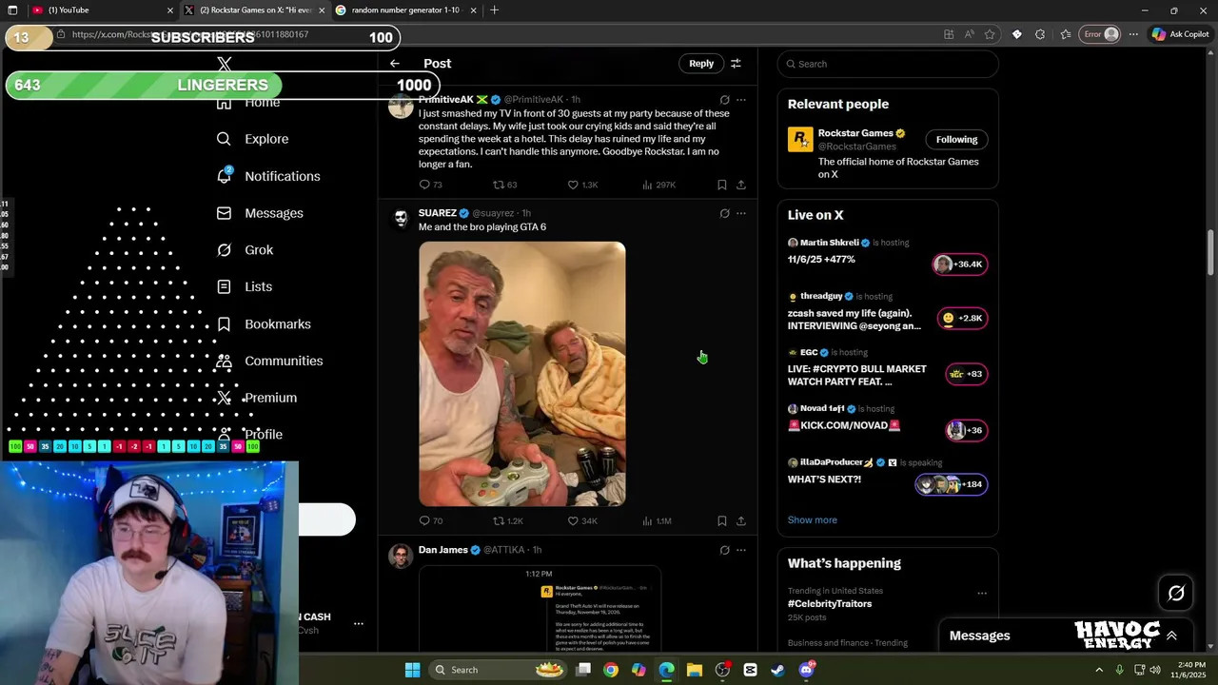
Task: Click Grok explain icon on Dan James post
Action: click(x=724, y=550)
